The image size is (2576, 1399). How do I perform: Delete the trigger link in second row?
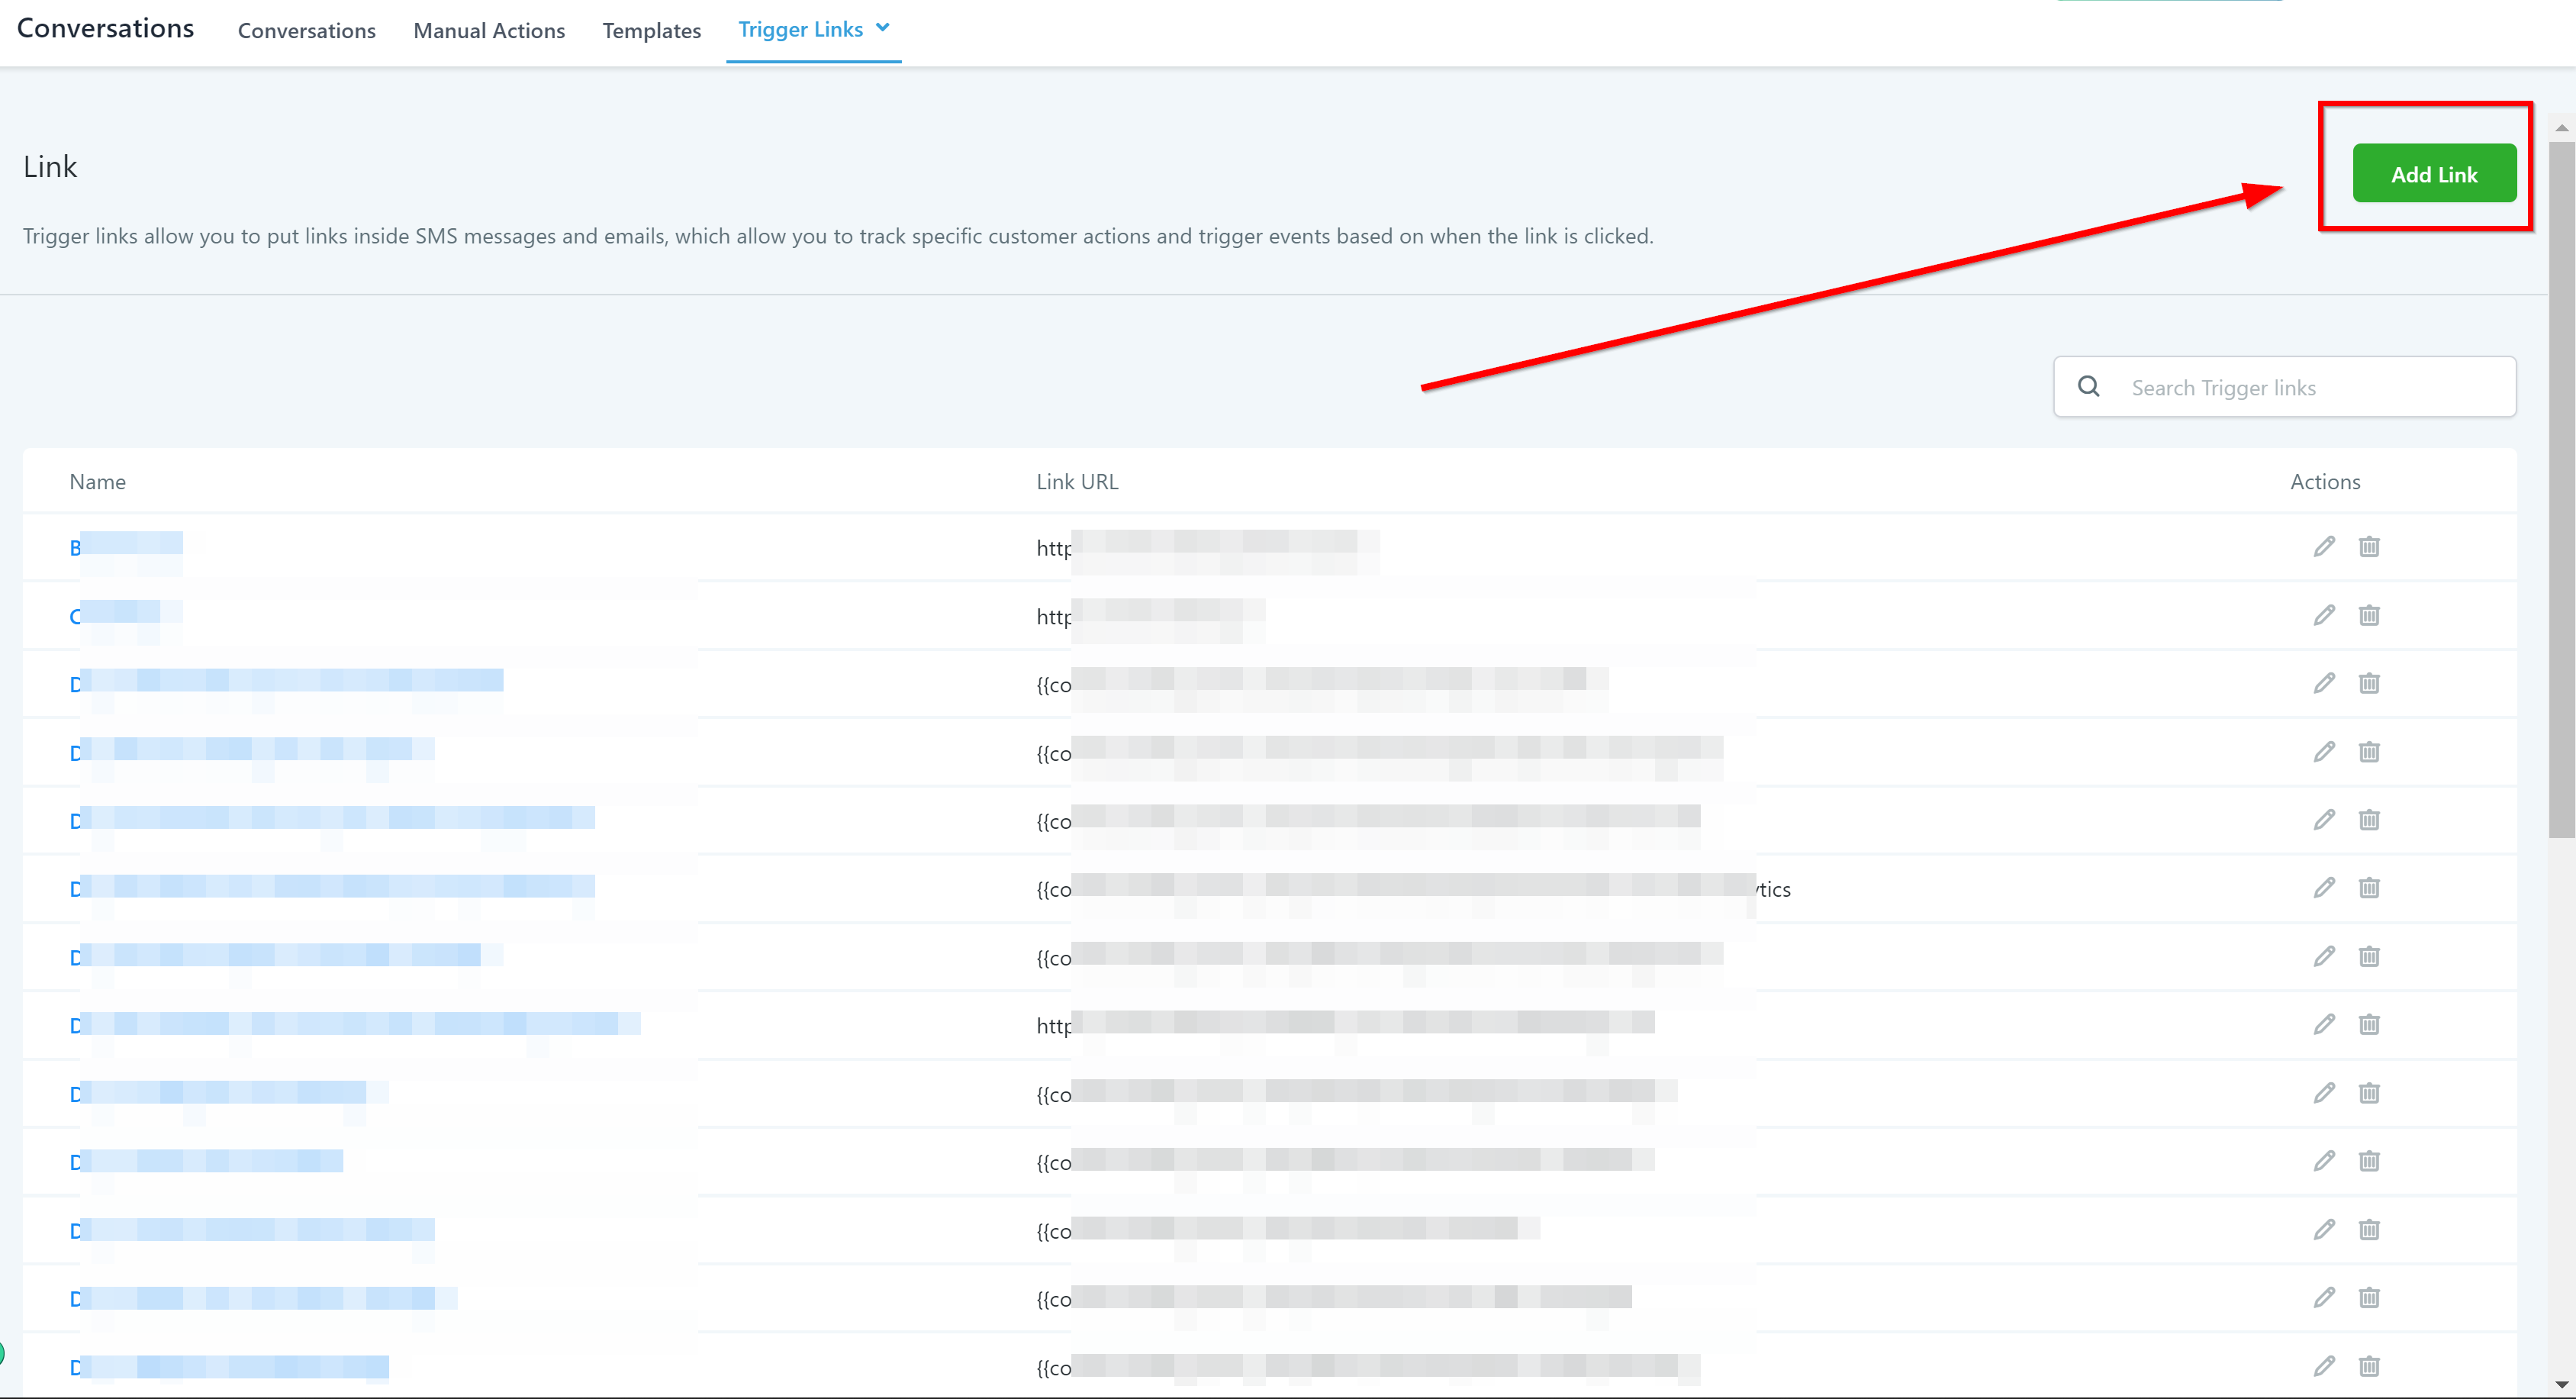coord(2369,615)
